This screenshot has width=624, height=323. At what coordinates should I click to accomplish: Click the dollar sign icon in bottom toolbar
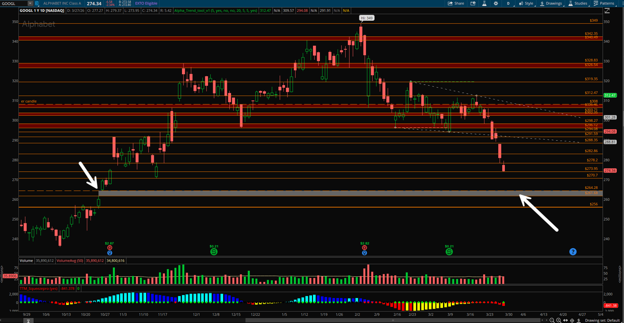point(579,320)
